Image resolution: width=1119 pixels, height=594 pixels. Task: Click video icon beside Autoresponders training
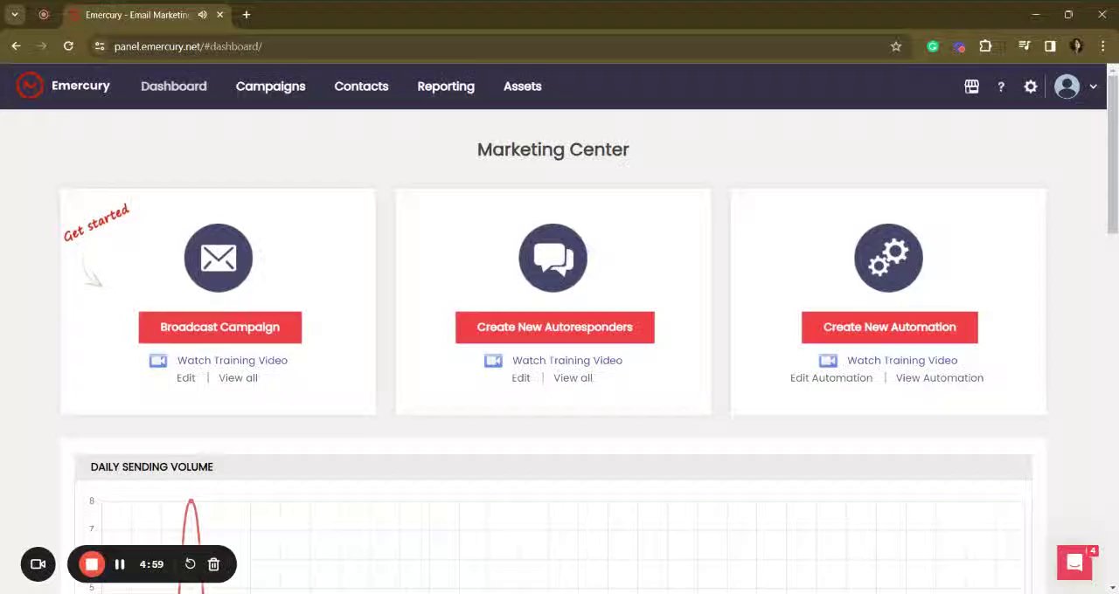[493, 361]
